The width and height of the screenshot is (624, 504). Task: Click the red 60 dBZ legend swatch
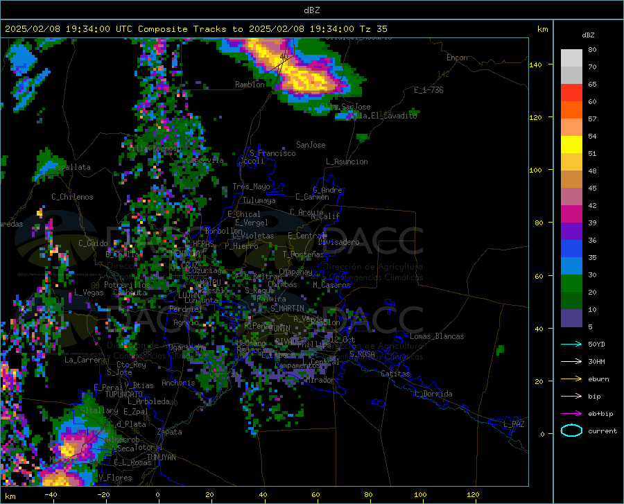pos(571,93)
